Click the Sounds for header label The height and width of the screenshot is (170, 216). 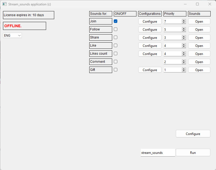(x=101, y=14)
